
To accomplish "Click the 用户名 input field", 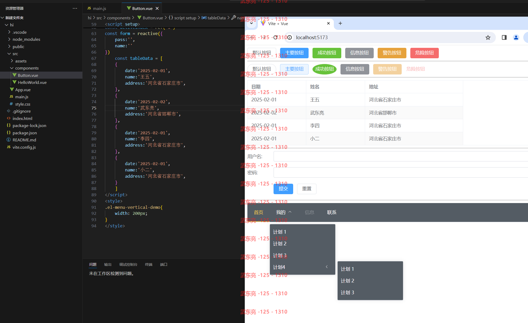I will pyautogui.click(x=401, y=156).
